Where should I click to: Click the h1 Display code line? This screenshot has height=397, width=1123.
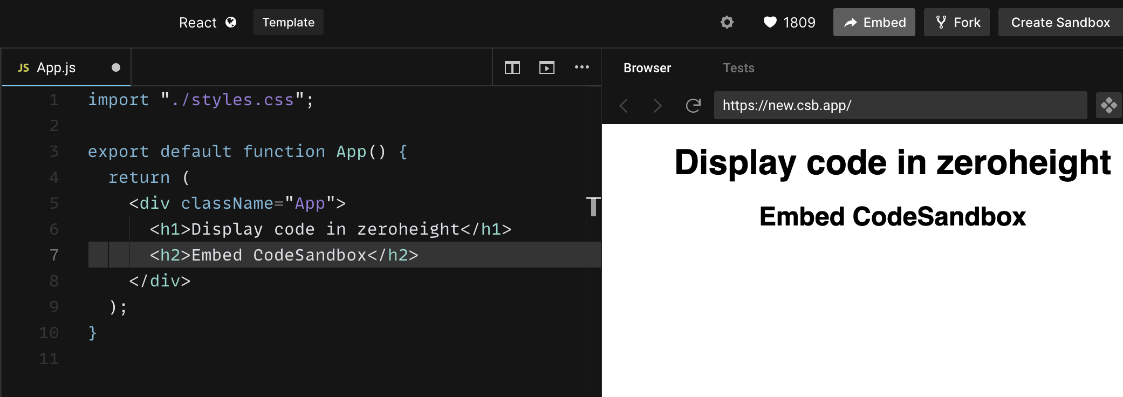[x=331, y=229]
